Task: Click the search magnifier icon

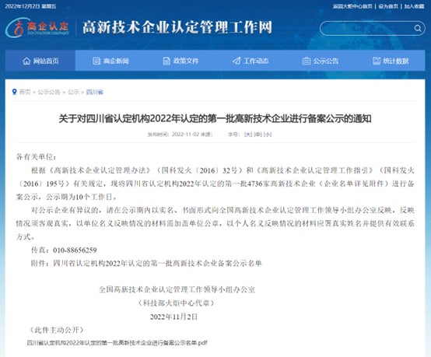Action: 418,28
